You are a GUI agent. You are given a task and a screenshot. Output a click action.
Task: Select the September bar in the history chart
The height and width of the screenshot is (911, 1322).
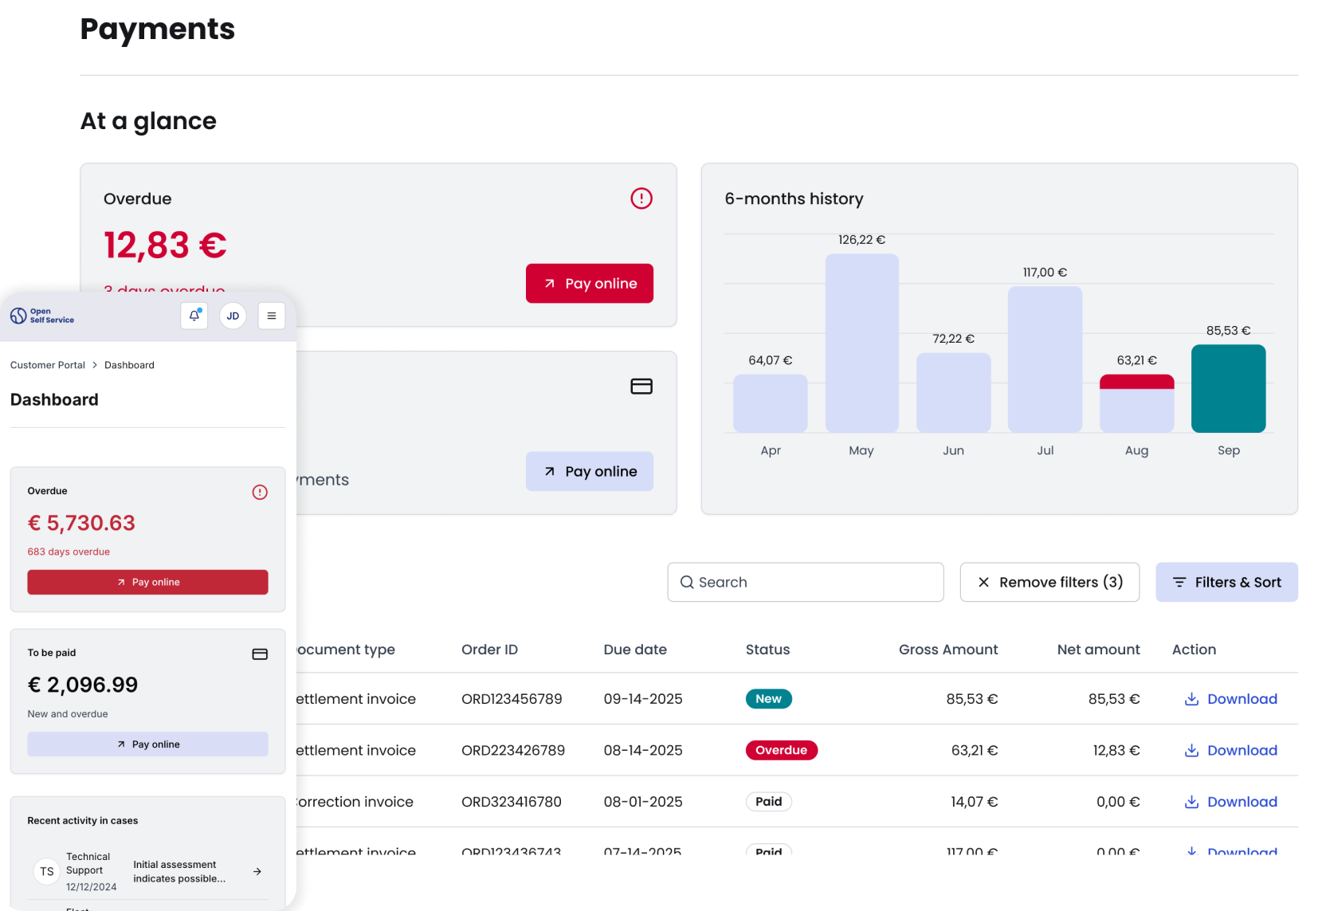click(x=1228, y=389)
